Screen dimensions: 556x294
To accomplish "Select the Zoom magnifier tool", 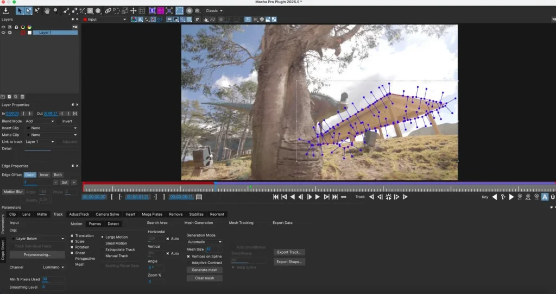I will [x=56, y=11].
